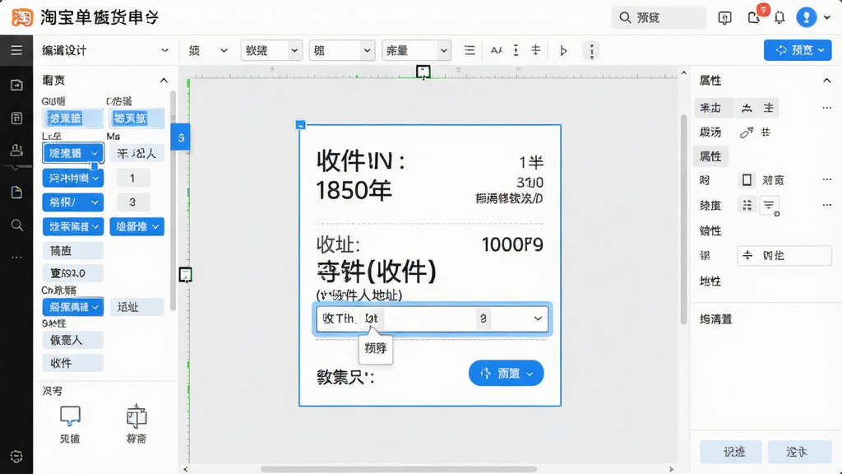The image size is (842, 474).
Task: Click the blue rounded button inside the label
Action: coord(506,373)
